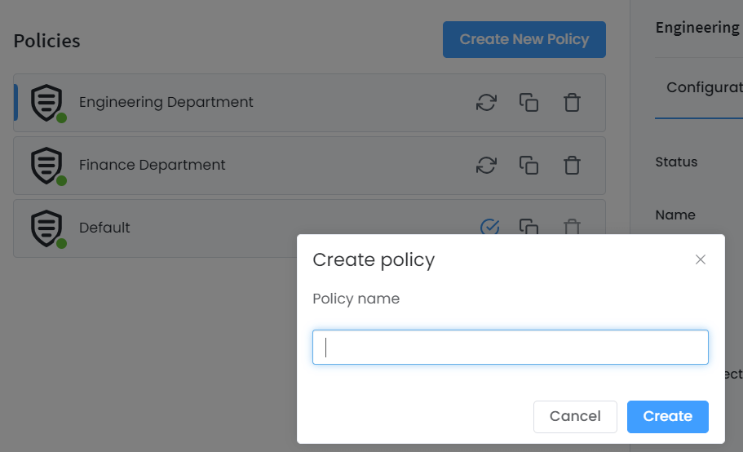Click the Policy name text field
Screen dimensions: 743x452
510,348
